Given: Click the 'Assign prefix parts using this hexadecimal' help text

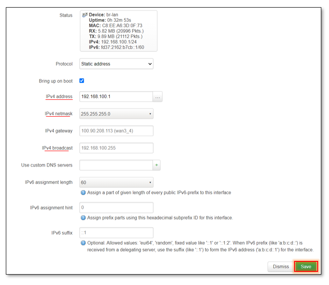Looking at the screenshot, I should 160,218.
